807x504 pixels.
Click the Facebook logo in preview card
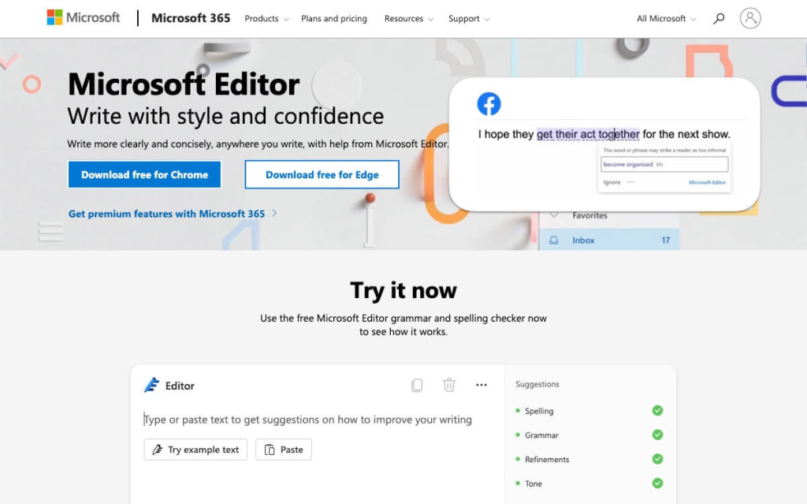pyautogui.click(x=489, y=104)
